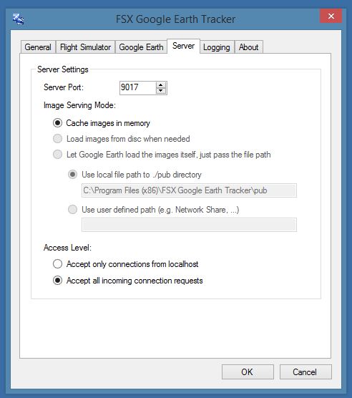Click the Image Serving Mode label
This screenshot has width=352, height=398.
[79, 105]
